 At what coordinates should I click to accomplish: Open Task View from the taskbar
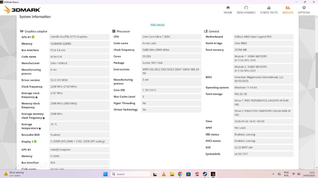155,174
